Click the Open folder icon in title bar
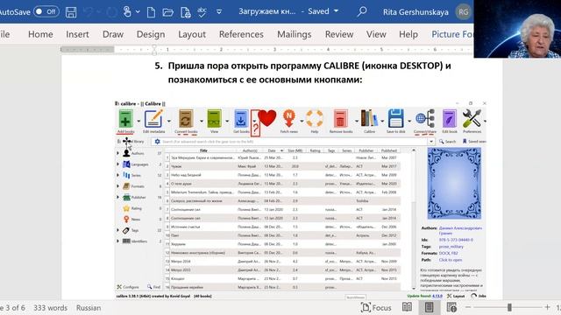 (x=167, y=12)
